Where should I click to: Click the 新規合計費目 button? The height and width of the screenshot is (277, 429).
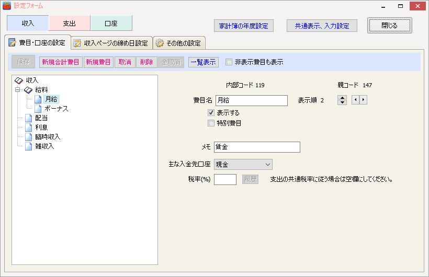click(61, 62)
